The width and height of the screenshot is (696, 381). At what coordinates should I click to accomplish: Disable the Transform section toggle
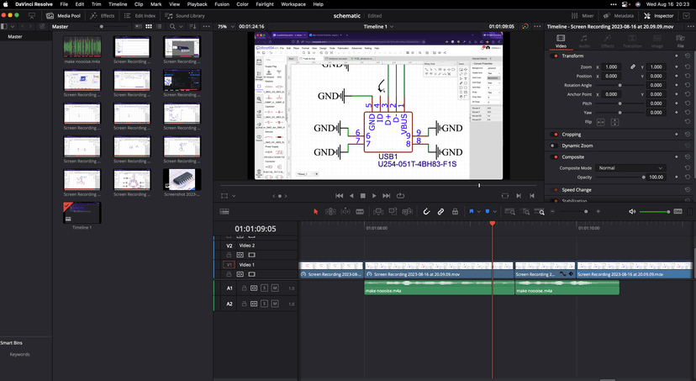point(555,56)
